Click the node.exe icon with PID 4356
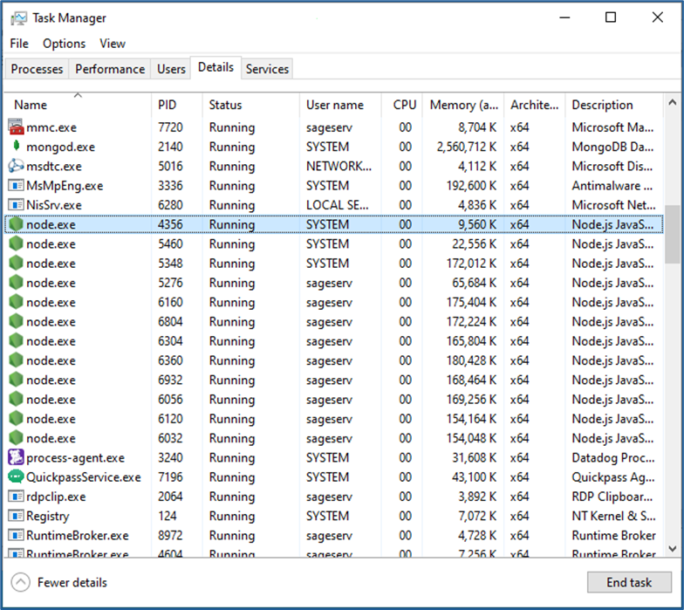Viewport: 684px width, 610px height. tap(16, 224)
